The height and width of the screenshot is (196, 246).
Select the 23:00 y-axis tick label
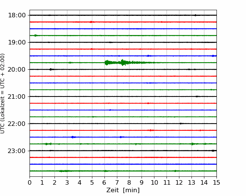tap(16, 151)
